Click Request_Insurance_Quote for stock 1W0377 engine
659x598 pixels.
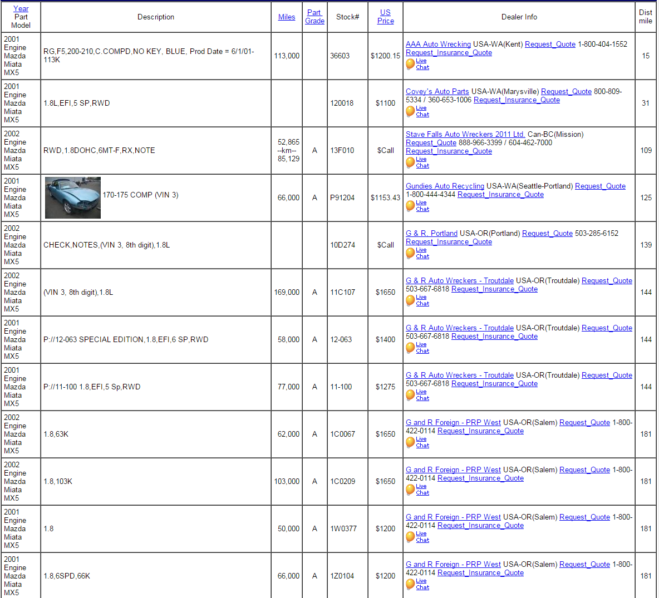pos(480,525)
